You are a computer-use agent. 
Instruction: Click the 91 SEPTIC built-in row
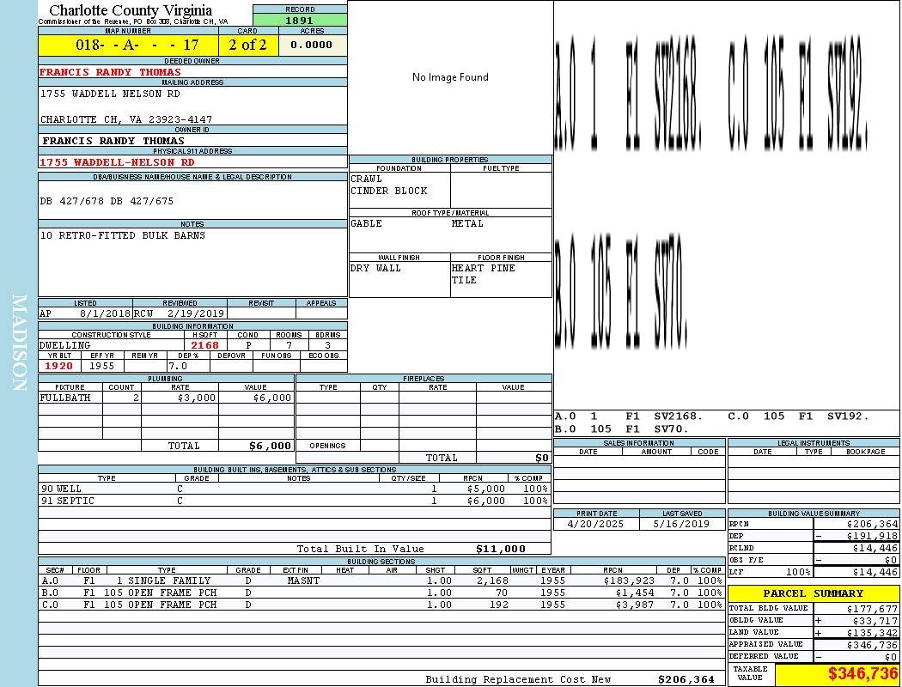click(x=295, y=501)
